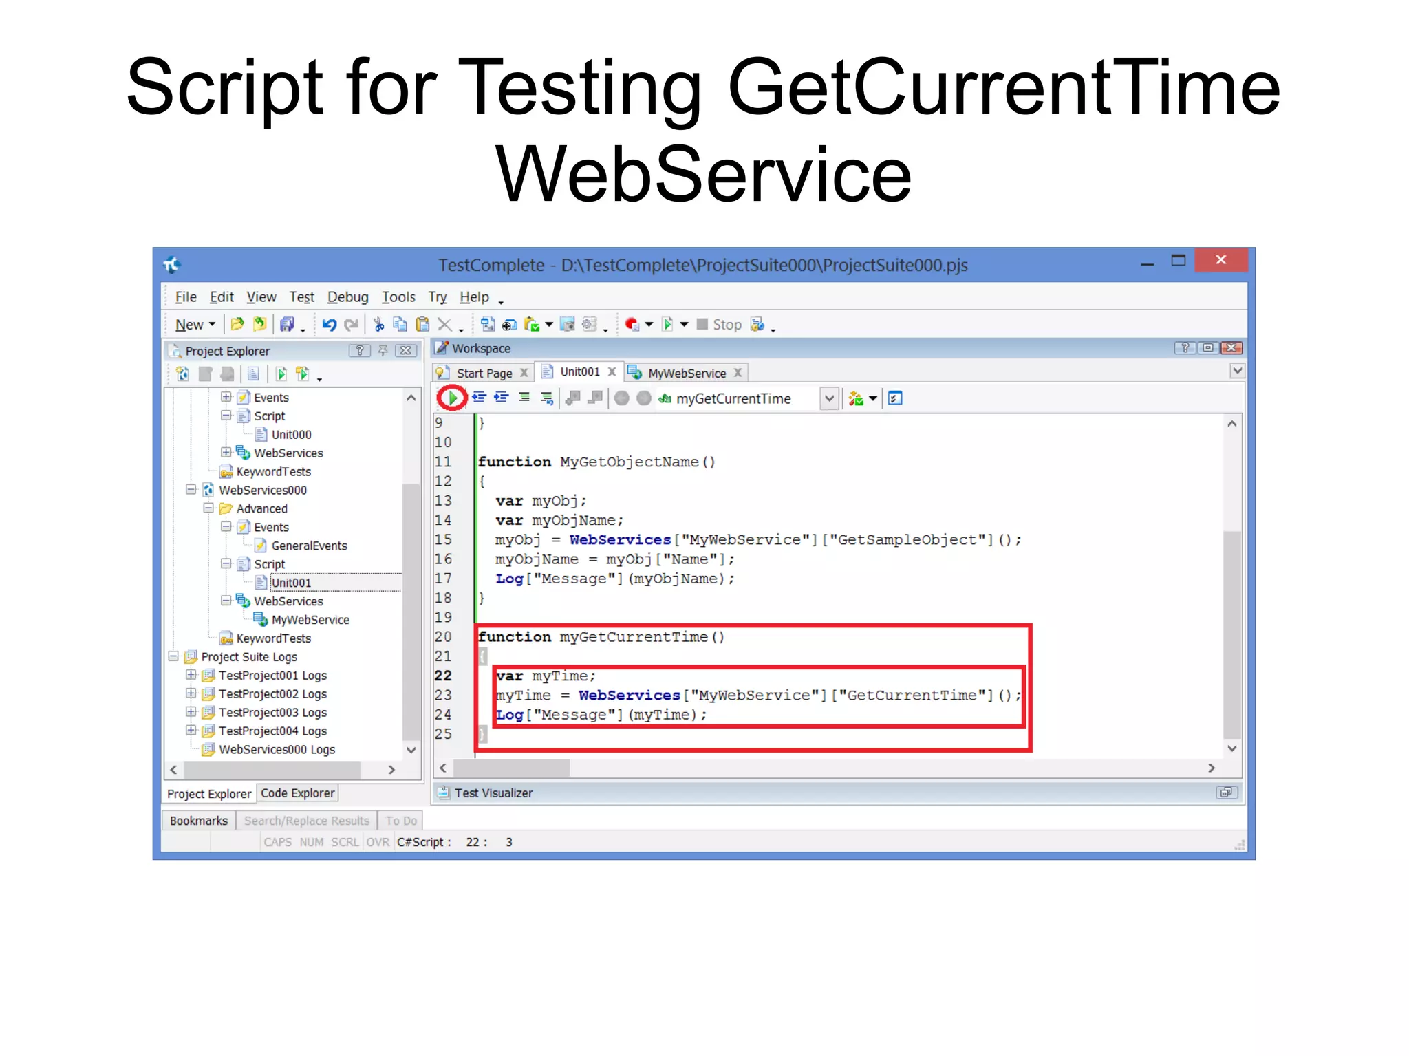The width and height of the screenshot is (1409, 1056).
Task: Switch to the Code Explorer tab
Action: 297,793
